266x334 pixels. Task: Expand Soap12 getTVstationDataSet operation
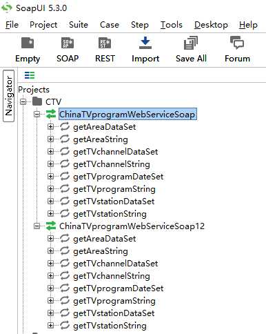pos(50,313)
